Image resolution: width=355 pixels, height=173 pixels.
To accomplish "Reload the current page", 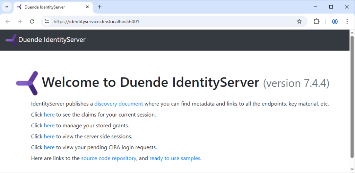I will [x=32, y=21].
